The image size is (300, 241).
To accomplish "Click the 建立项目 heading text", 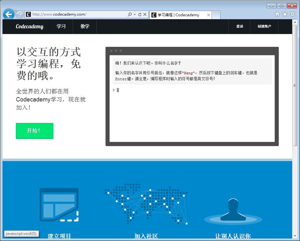I will [59, 236].
